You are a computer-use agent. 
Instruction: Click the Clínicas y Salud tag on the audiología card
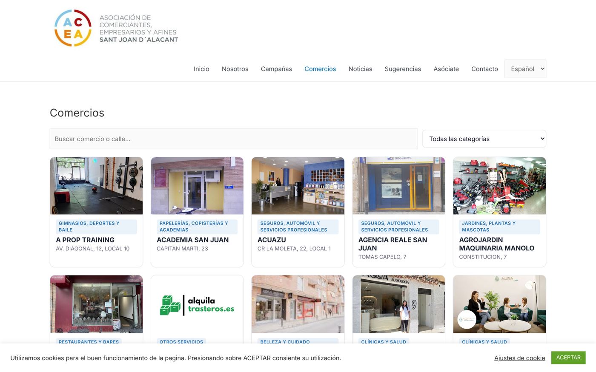(x=384, y=341)
